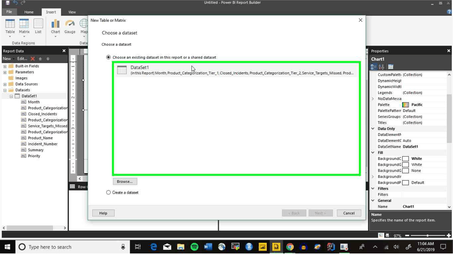The height and width of the screenshot is (254, 453).
Task: Click the volume icon in system tray
Action: click(x=396, y=247)
